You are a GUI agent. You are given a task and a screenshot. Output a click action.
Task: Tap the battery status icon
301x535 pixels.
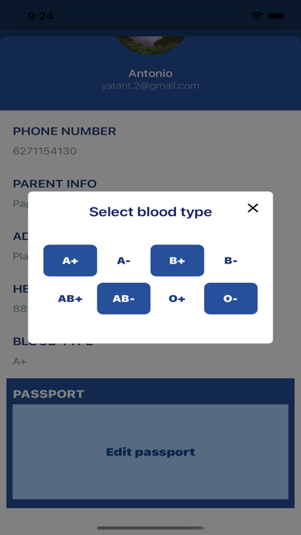point(276,15)
